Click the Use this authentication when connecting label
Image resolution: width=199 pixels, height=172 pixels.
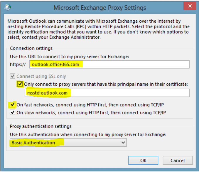point(88,134)
